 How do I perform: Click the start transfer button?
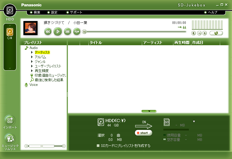click(143, 133)
